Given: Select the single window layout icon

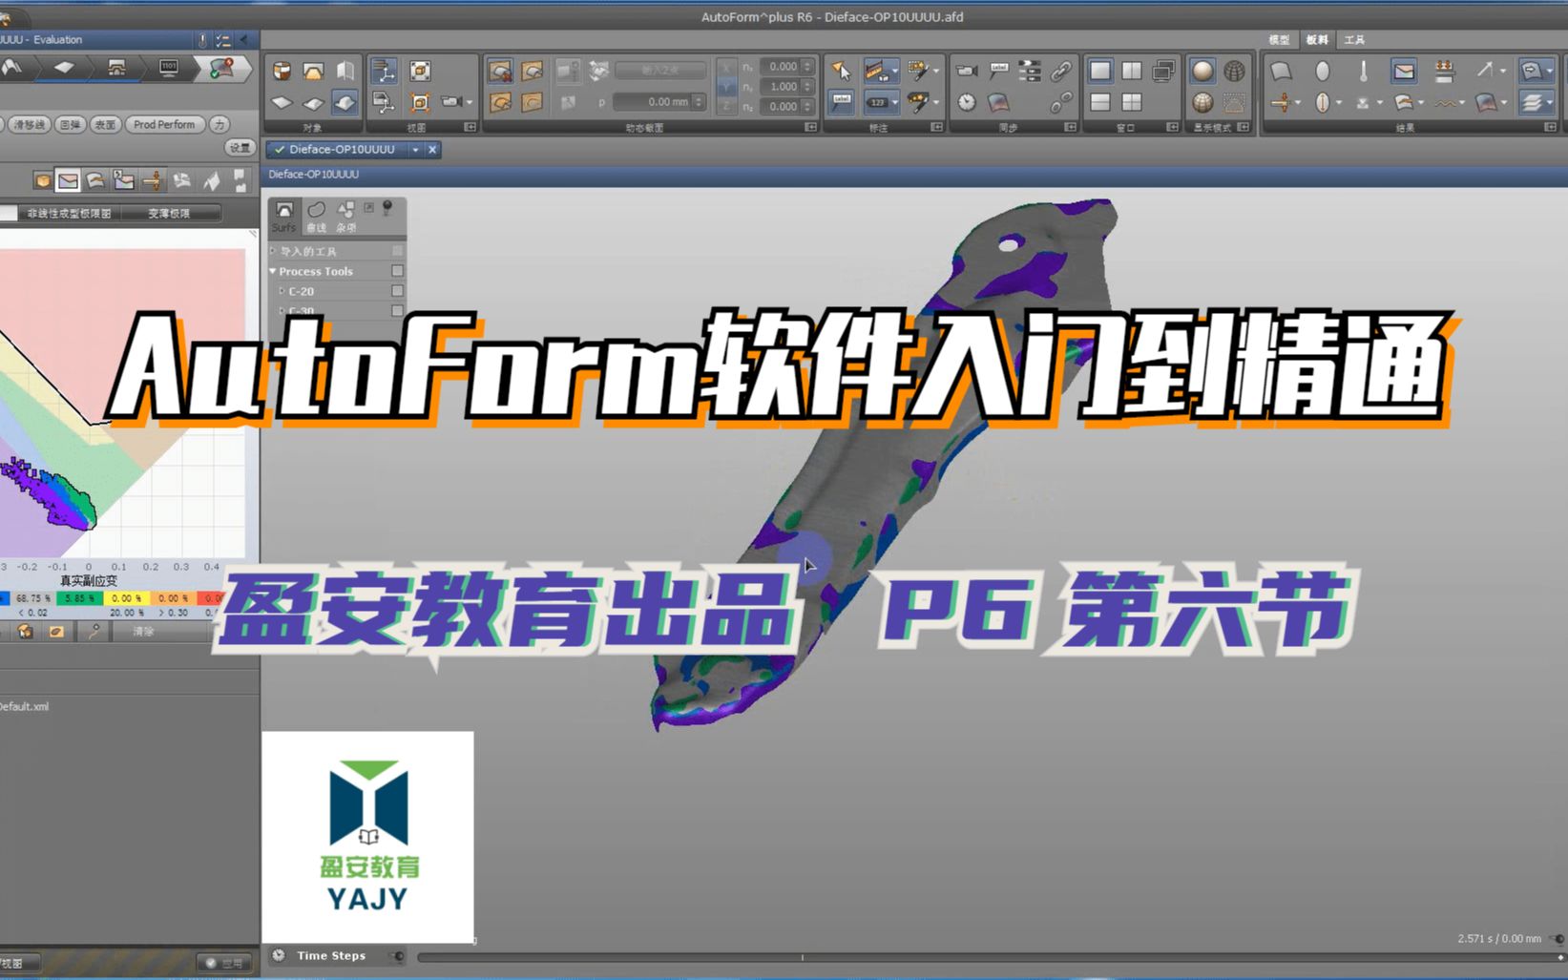Looking at the screenshot, I should [1101, 70].
